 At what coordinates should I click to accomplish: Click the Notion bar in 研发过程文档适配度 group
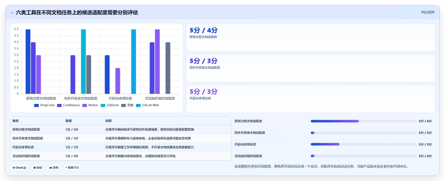[38, 75]
